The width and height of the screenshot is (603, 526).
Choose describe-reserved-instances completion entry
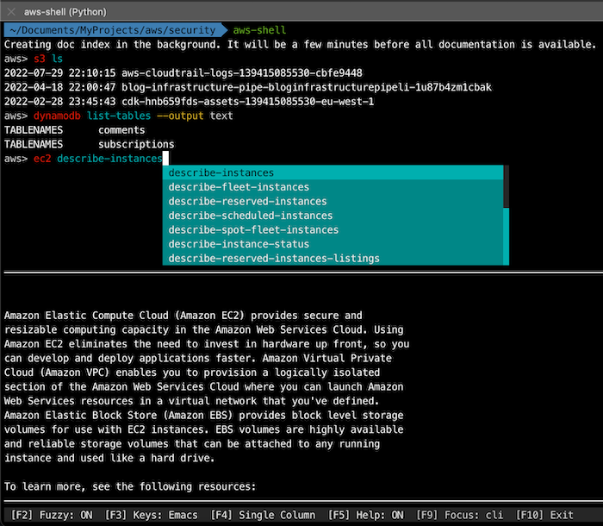(x=333, y=201)
